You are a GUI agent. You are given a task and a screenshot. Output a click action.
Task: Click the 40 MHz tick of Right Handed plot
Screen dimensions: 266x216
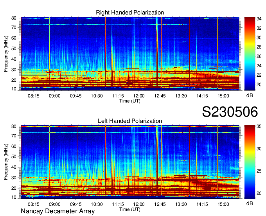point(14,59)
